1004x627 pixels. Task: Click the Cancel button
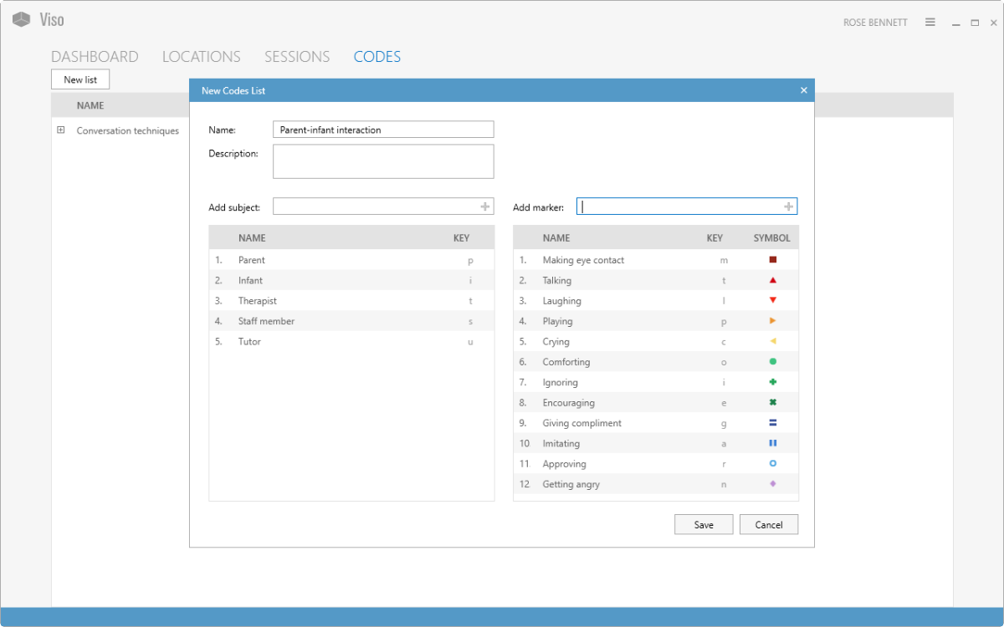tap(769, 524)
